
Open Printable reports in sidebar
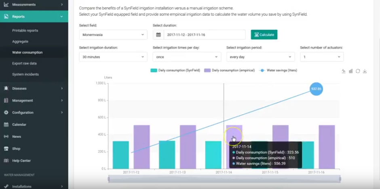click(x=25, y=31)
